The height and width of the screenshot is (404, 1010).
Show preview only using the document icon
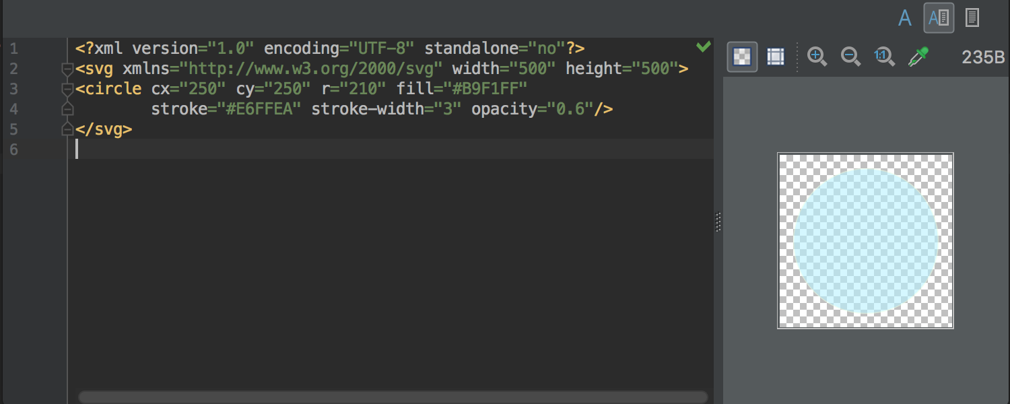[x=972, y=17]
